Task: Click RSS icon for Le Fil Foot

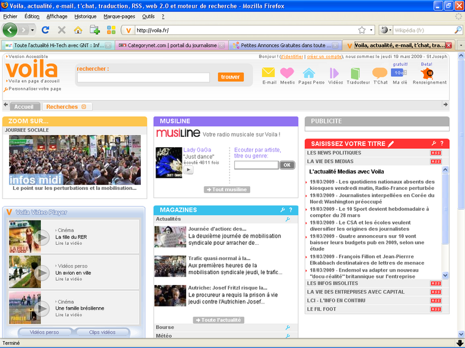Action: (436, 310)
